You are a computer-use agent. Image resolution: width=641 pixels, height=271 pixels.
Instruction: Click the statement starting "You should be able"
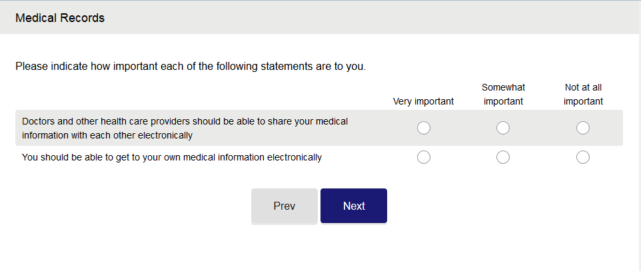172,158
